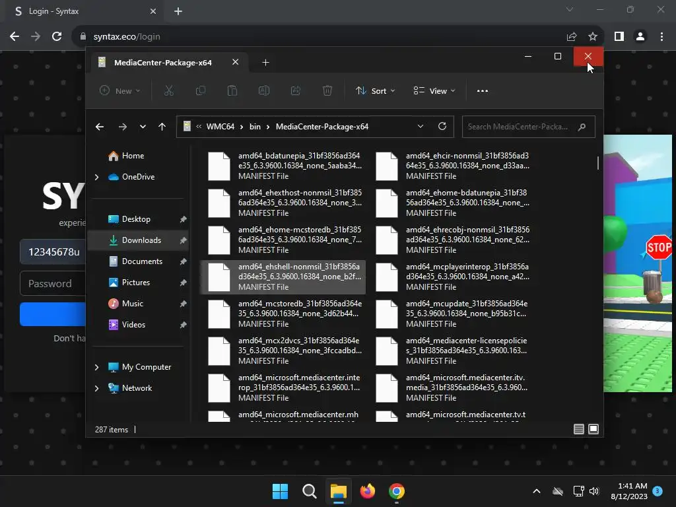This screenshot has width=676, height=507.
Task: Click the Copy icon in Explorer toolbar
Action: [201, 90]
